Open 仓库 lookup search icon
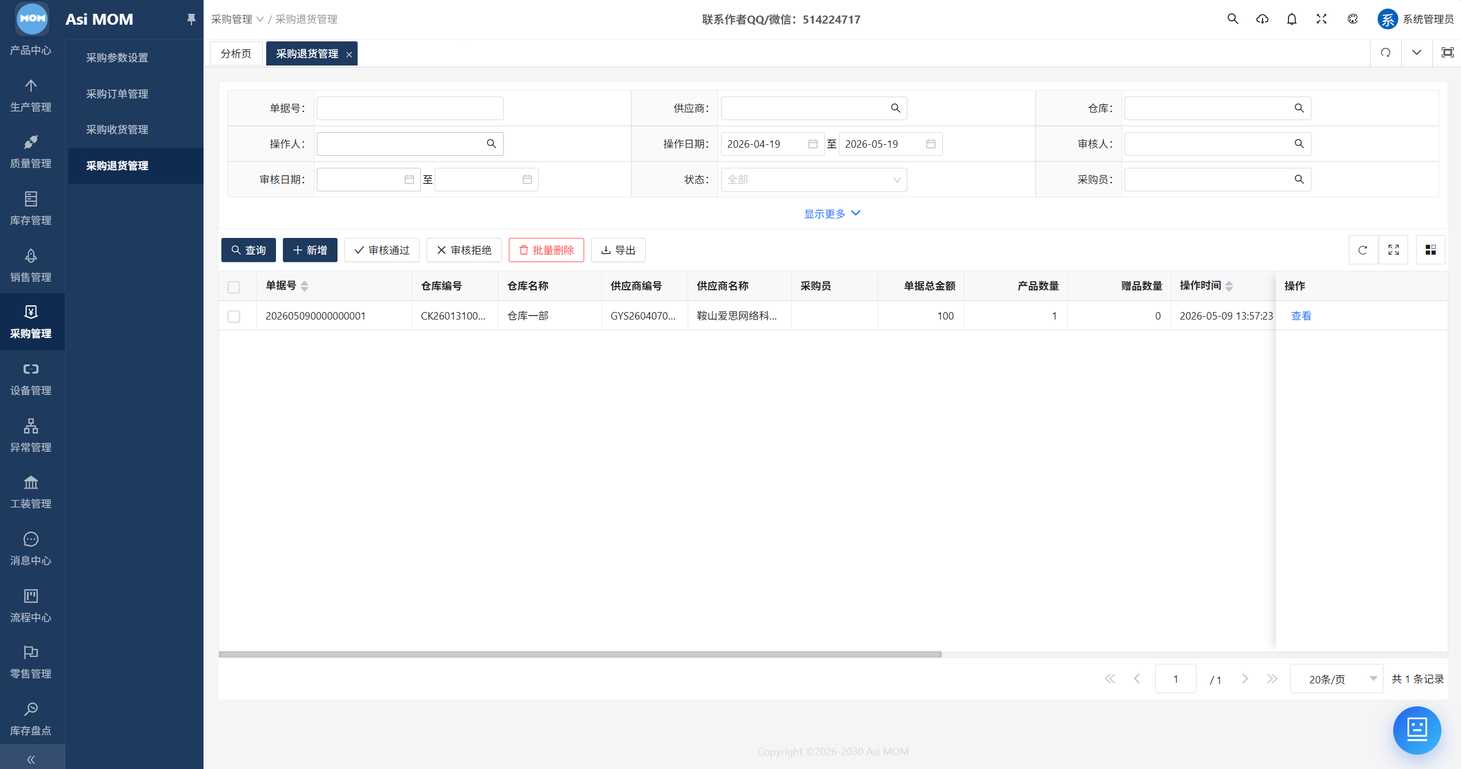The height and width of the screenshot is (769, 1461). click(x=1299, y=108)
